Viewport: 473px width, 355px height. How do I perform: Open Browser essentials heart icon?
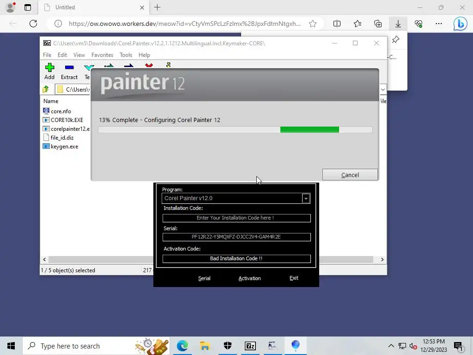tap(418, 24)
